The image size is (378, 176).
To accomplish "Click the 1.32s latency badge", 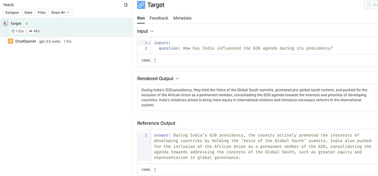I will point(18,31).
